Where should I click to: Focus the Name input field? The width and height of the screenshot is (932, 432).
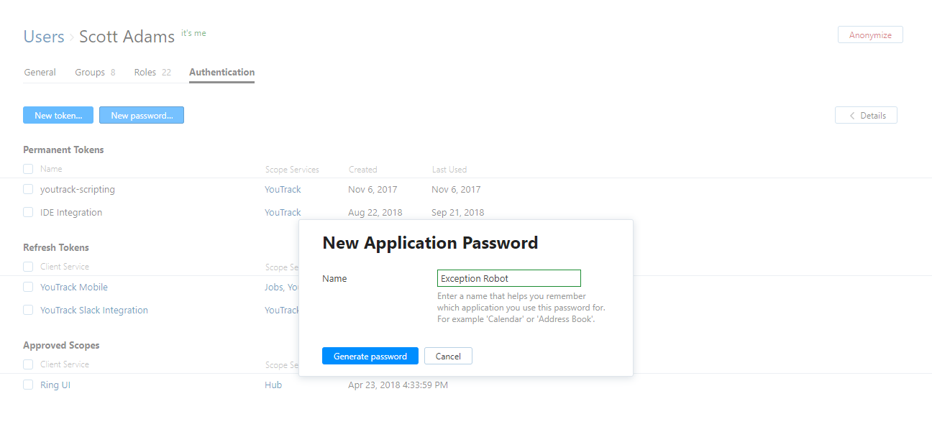tap(508, 279)
